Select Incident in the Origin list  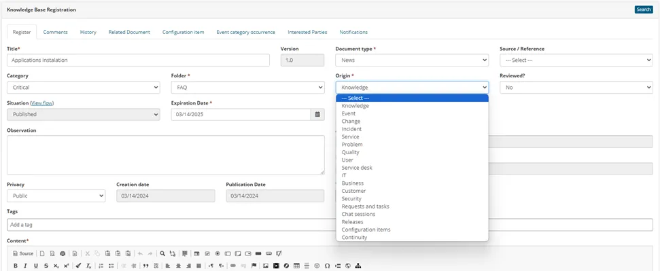tap(412, 129)
